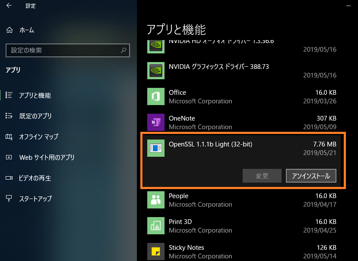Click the Sticky Notes app icon
This screenshot has height=261, width=358.
[x=156, y=252]
